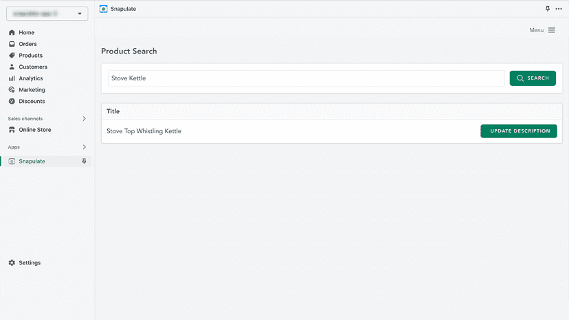
Task: Click the Snapulate app icon in sidebar
Action: [12, 161]
